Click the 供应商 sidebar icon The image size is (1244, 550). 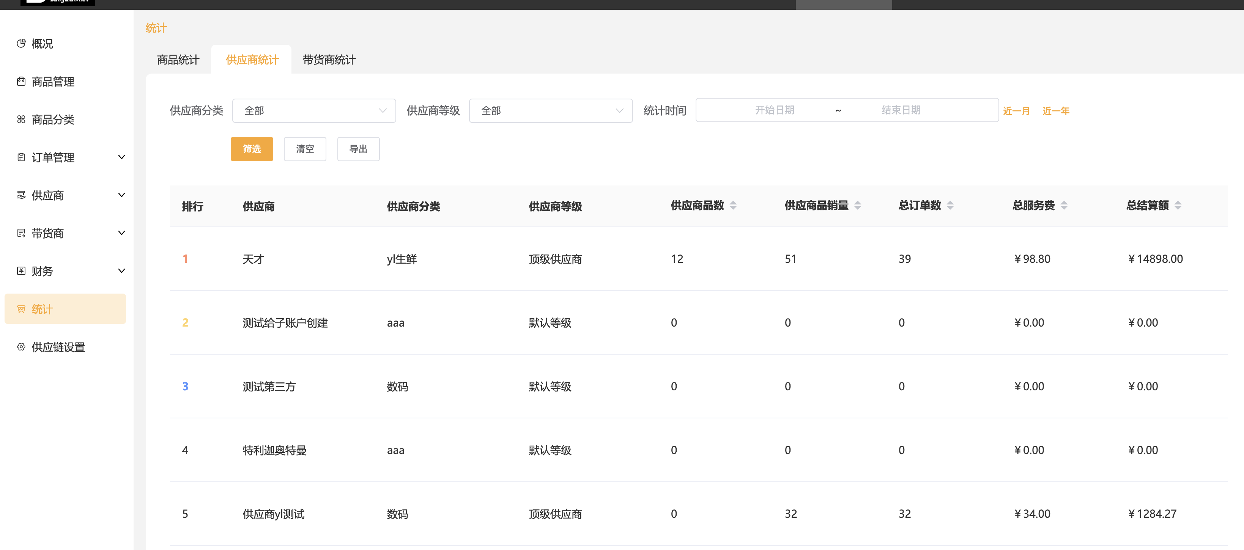[21, 195]
